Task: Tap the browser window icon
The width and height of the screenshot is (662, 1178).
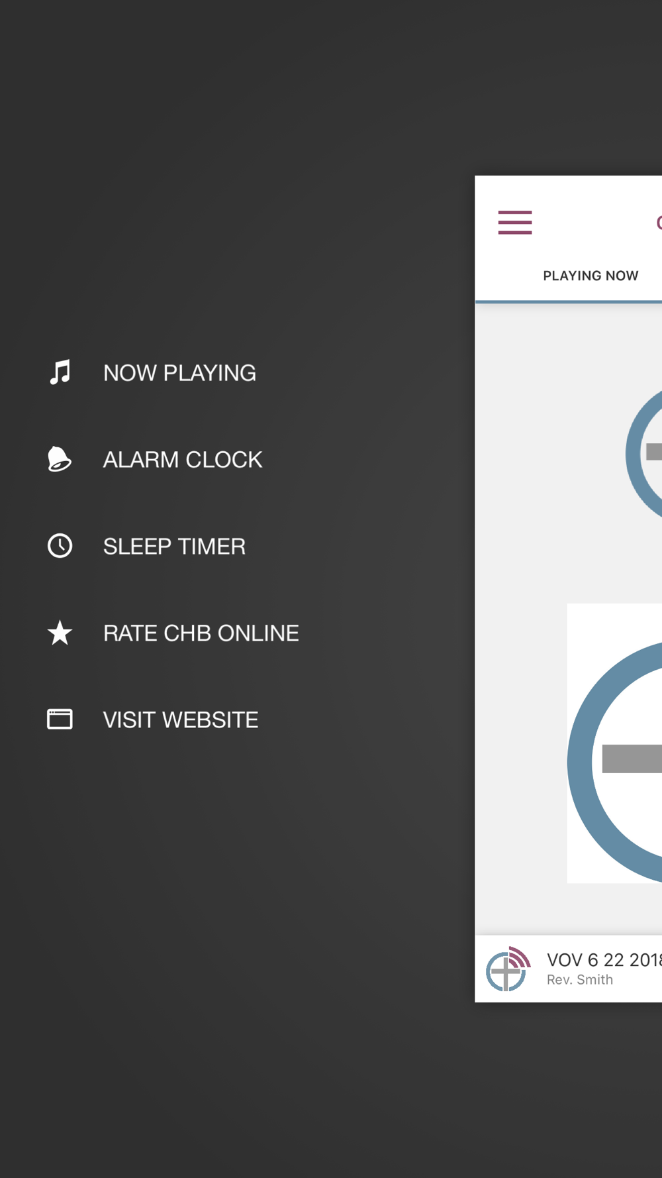Action: 60,719
